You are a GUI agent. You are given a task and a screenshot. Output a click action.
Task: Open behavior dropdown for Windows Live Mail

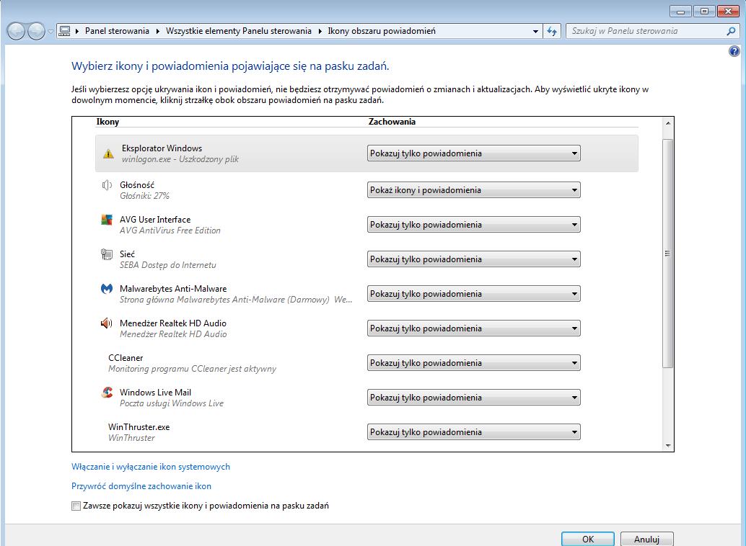click(473, 398)
